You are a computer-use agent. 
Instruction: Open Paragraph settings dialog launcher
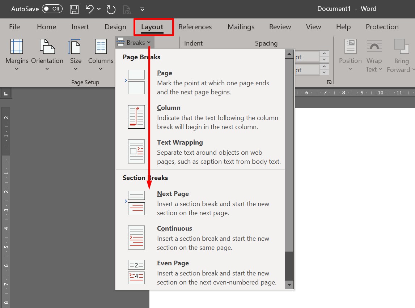329,82
